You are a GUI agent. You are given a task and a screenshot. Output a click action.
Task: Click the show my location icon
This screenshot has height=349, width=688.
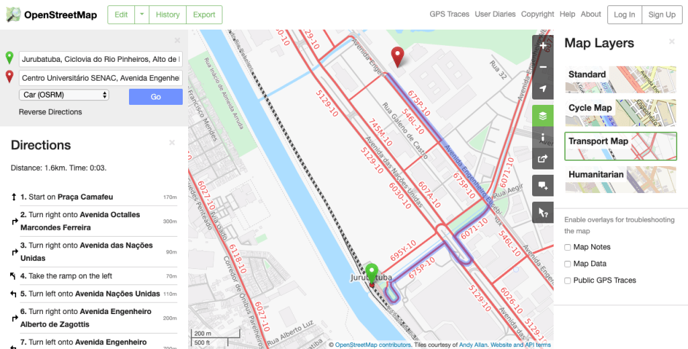click(542, 89)
